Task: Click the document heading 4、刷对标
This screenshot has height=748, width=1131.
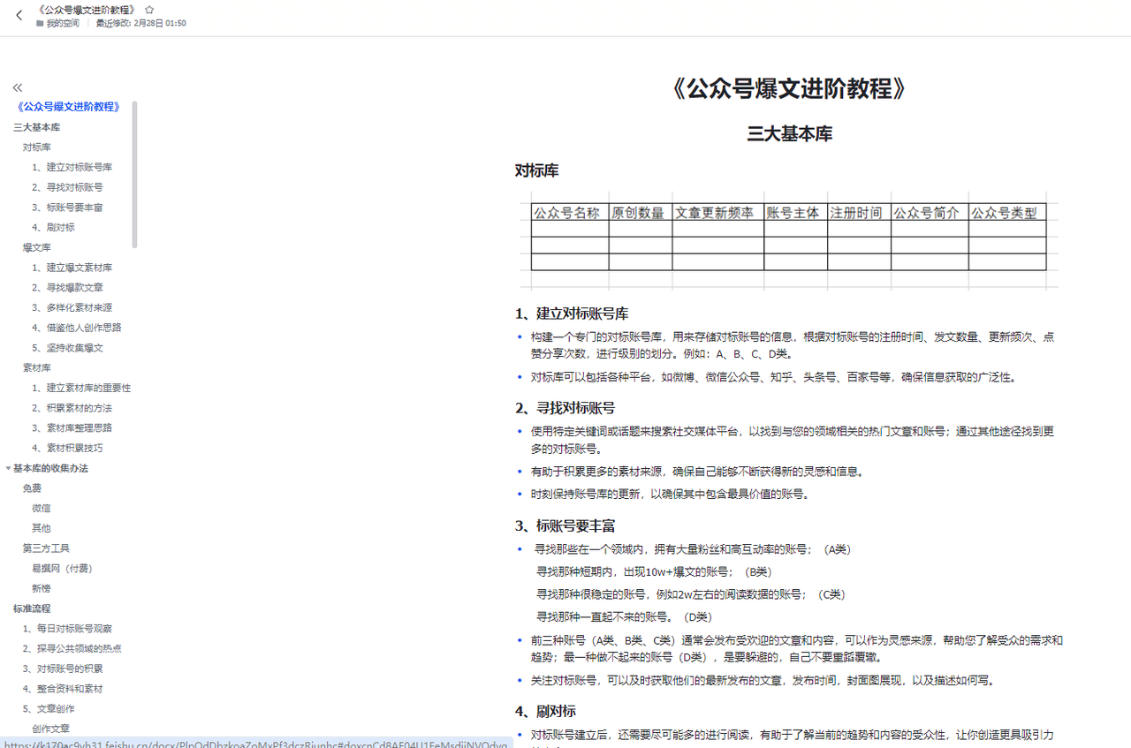Action: point(546,711)
